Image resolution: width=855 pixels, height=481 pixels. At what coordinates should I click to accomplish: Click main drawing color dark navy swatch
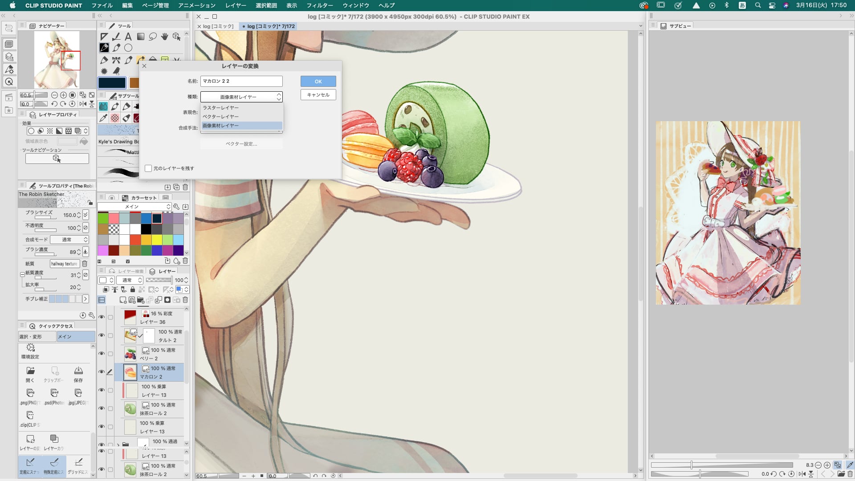point(112,83)
